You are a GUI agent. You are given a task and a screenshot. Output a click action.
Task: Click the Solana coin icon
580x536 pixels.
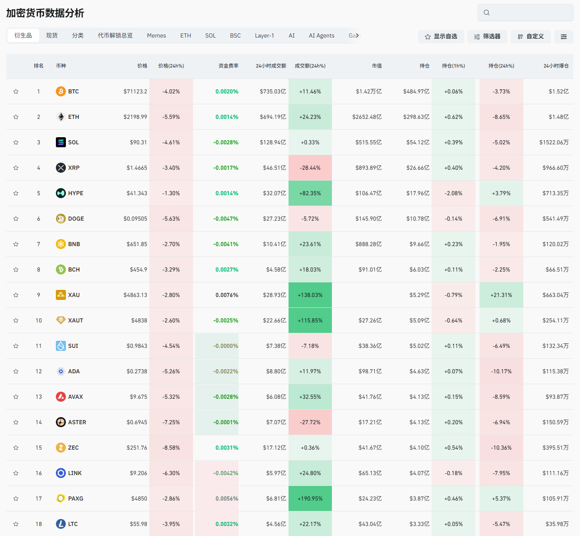coord(61,142)
